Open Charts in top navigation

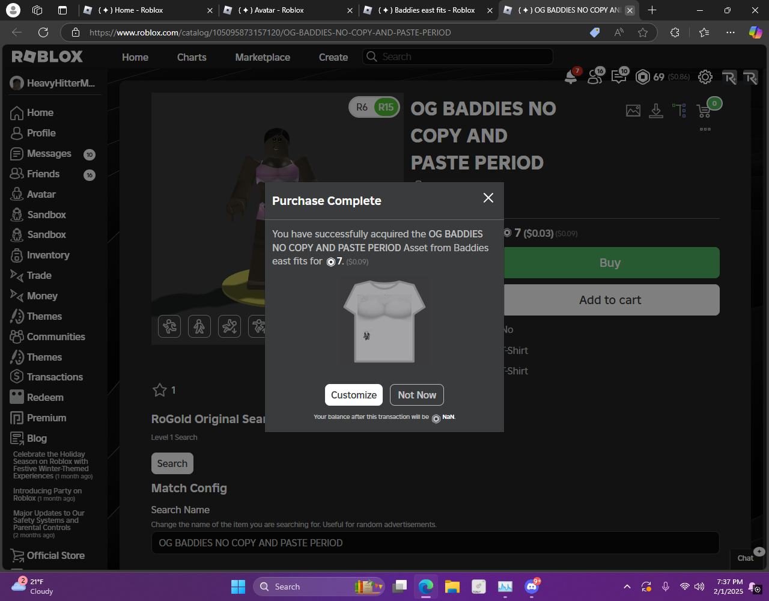[192, 57]
